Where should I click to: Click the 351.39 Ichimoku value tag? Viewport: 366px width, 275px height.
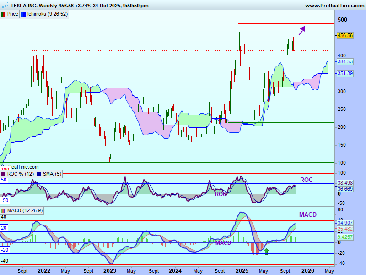[x=344, y=73]
